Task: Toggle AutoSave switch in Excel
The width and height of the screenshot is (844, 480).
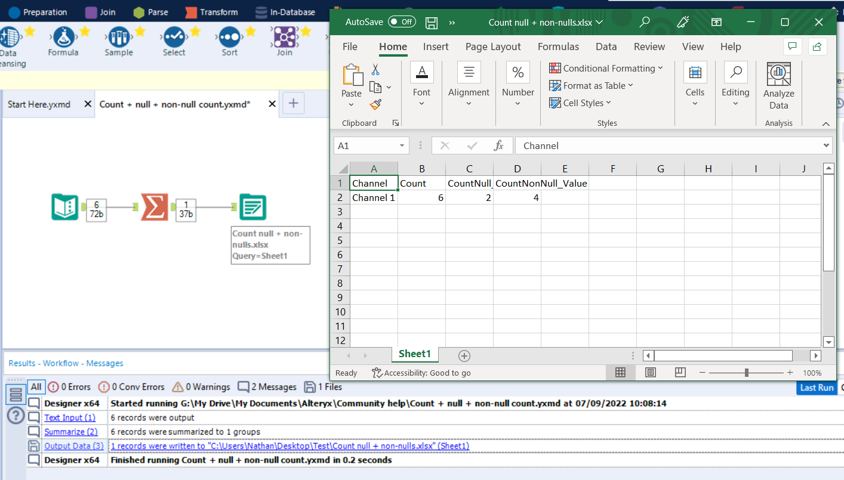Action: [x=402, y=22]
